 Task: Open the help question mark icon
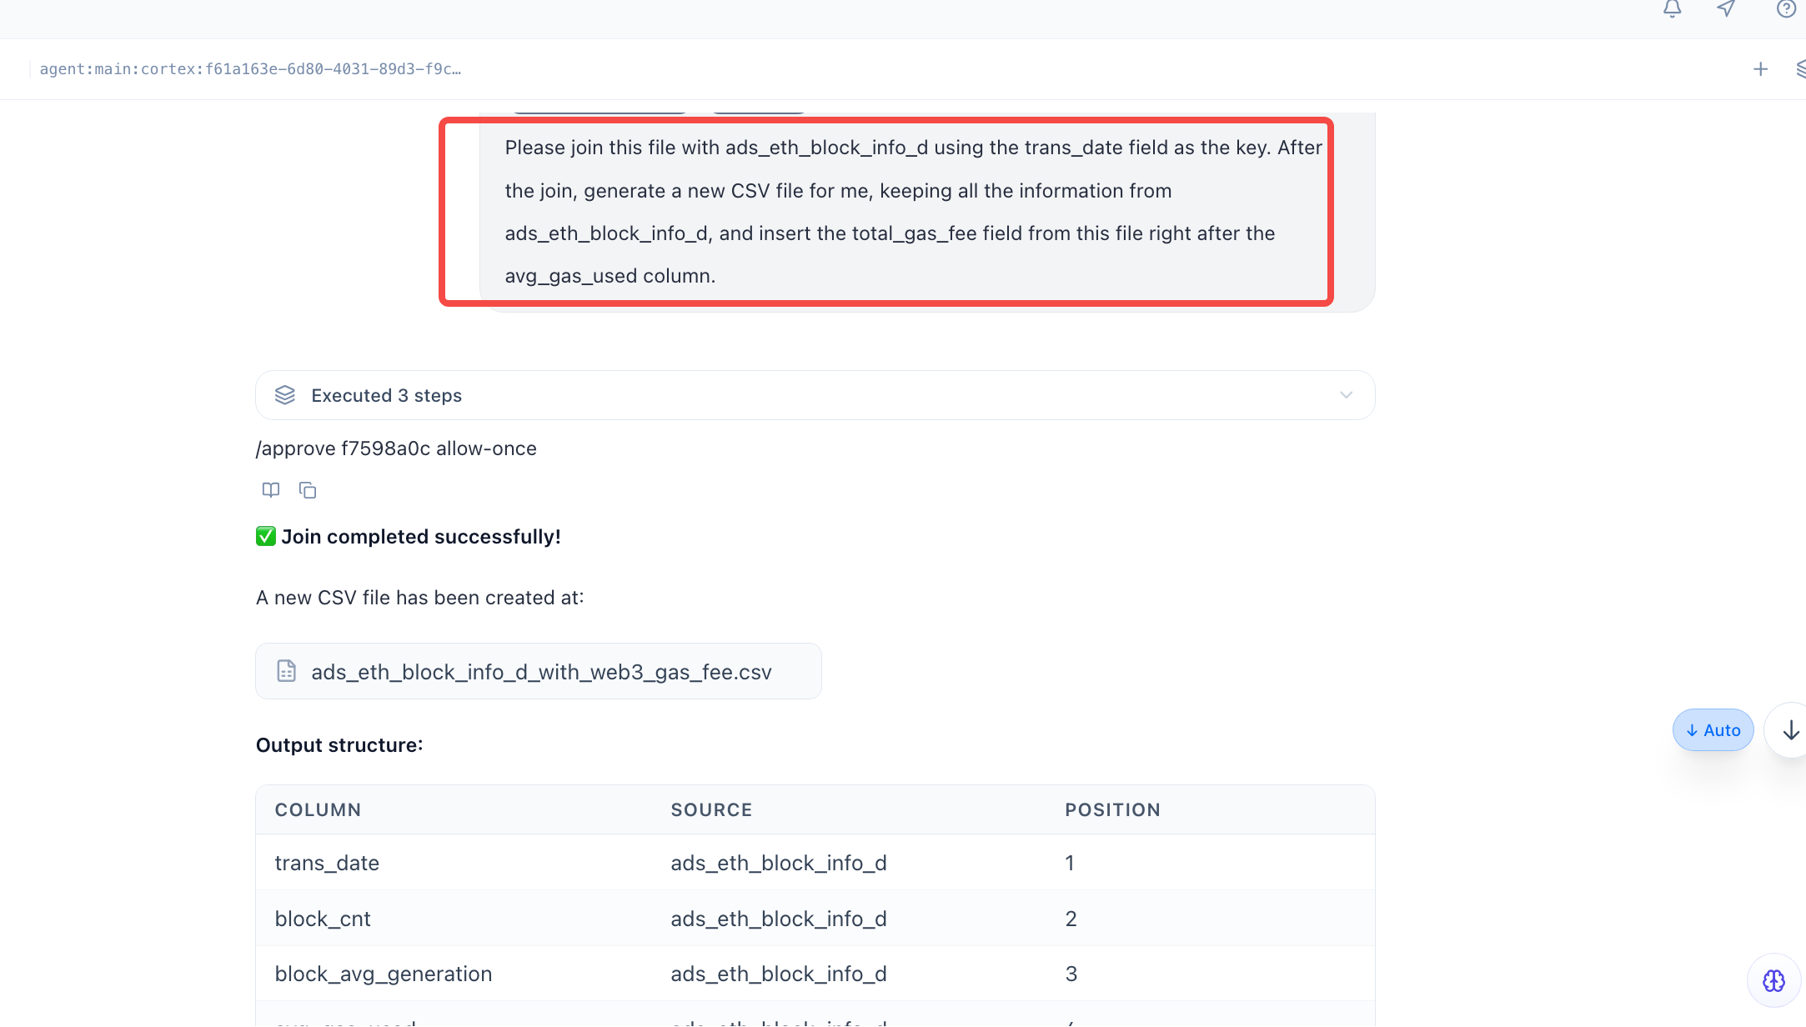(1785, 9)
